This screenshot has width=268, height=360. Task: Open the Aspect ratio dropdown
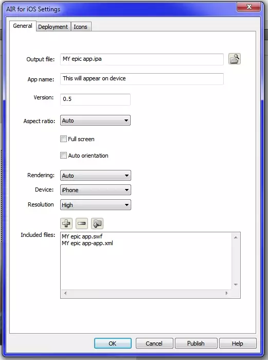point(95,121)
